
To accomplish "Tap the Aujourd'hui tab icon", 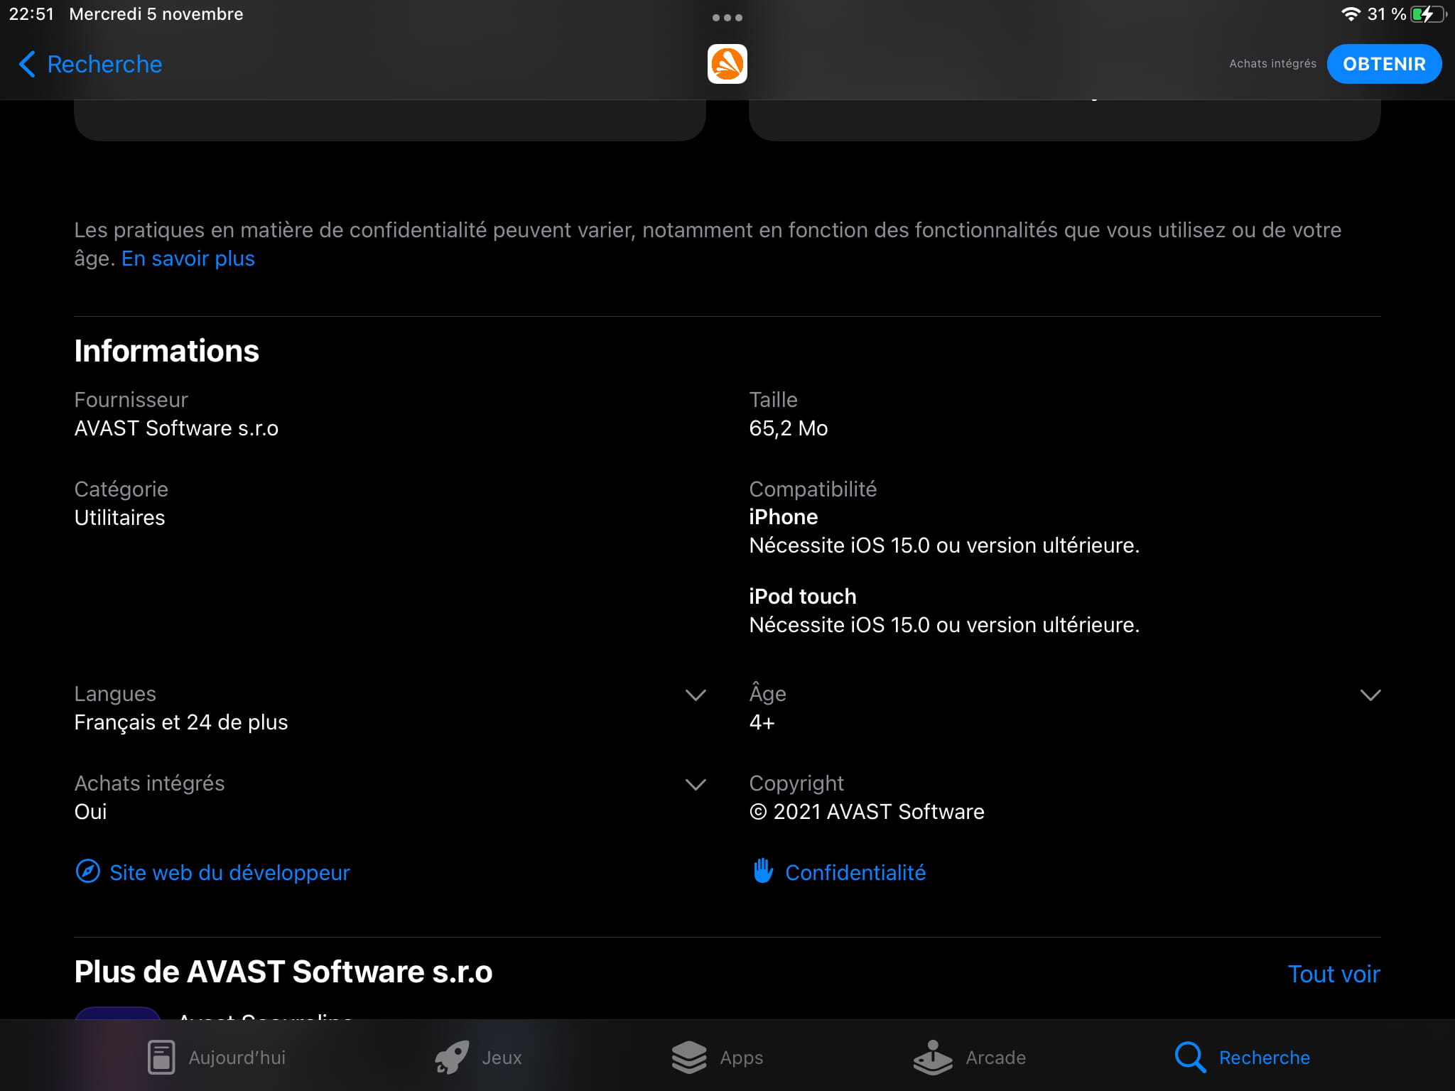I will click(161, 1057).
